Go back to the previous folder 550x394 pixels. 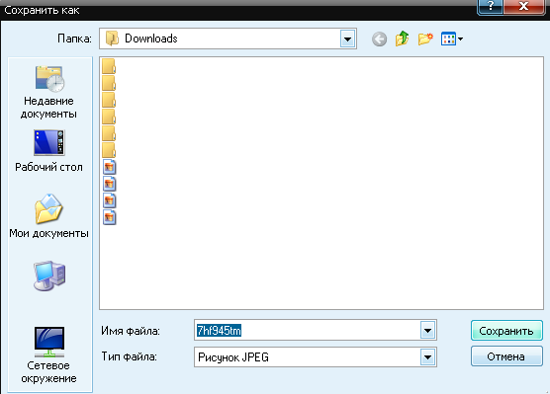click(379, 39)
